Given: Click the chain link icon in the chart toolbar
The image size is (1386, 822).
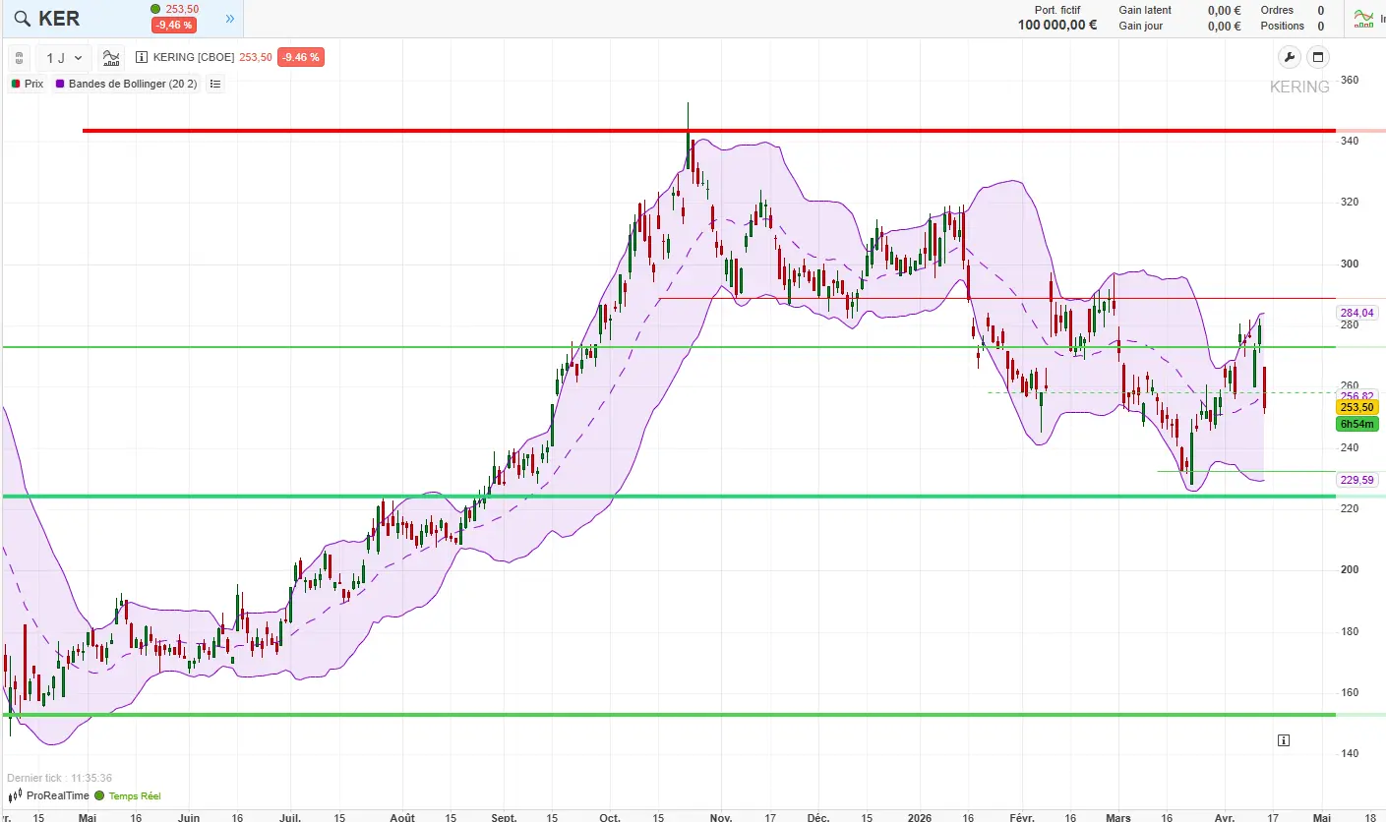Looking at the screenshot, I should tap(19, 58).
